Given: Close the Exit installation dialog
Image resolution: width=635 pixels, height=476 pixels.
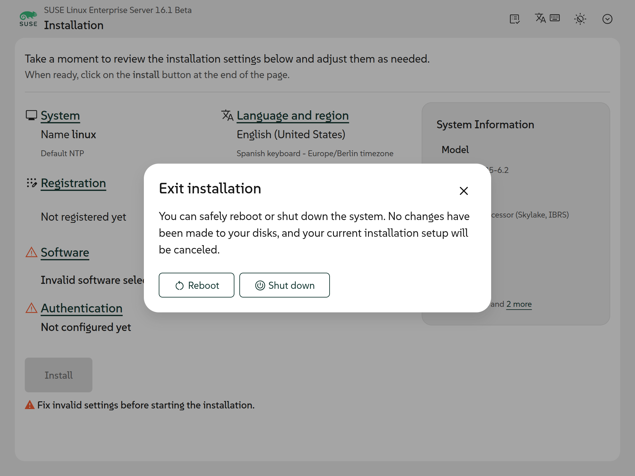Looking at the screenshot, I should pyautogui.click(x=464, y=191).
